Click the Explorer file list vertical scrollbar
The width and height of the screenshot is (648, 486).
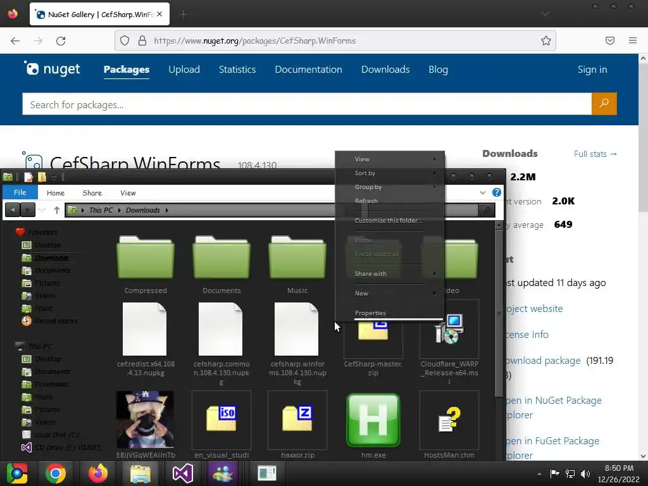(x=499, y=313)
